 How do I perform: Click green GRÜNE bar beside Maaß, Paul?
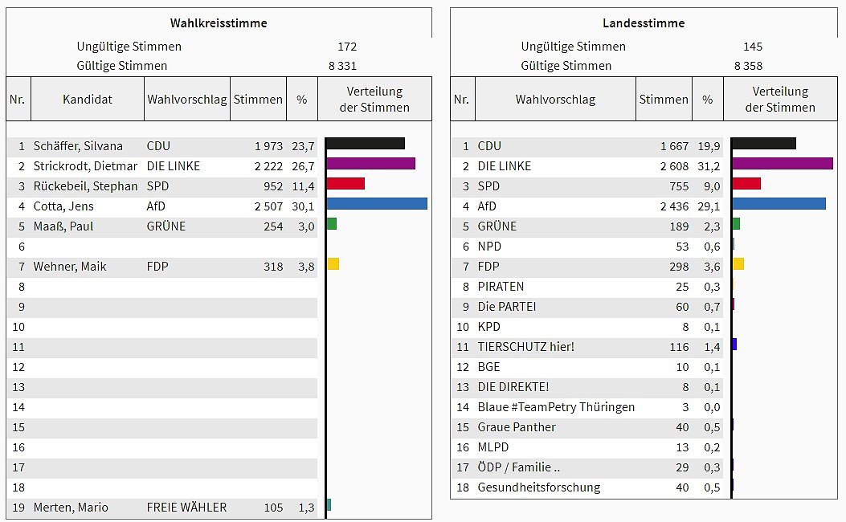tap(332, 224)
